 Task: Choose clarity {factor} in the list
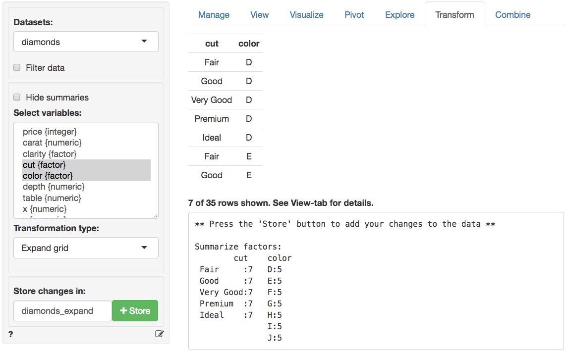[50, 154]
